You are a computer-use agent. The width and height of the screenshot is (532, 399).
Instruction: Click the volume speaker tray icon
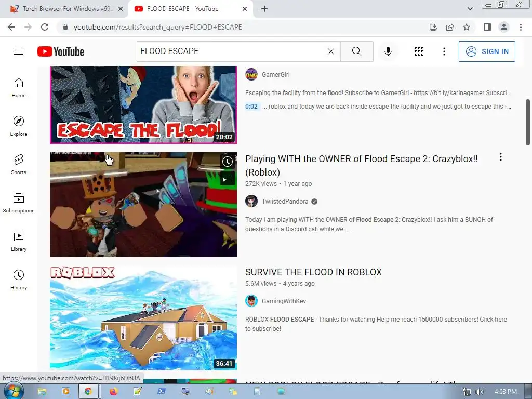[478, 392]
